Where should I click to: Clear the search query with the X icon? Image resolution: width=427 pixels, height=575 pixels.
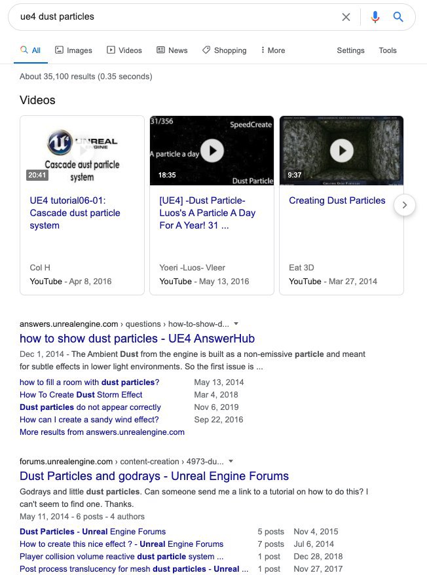click(346, 17)
